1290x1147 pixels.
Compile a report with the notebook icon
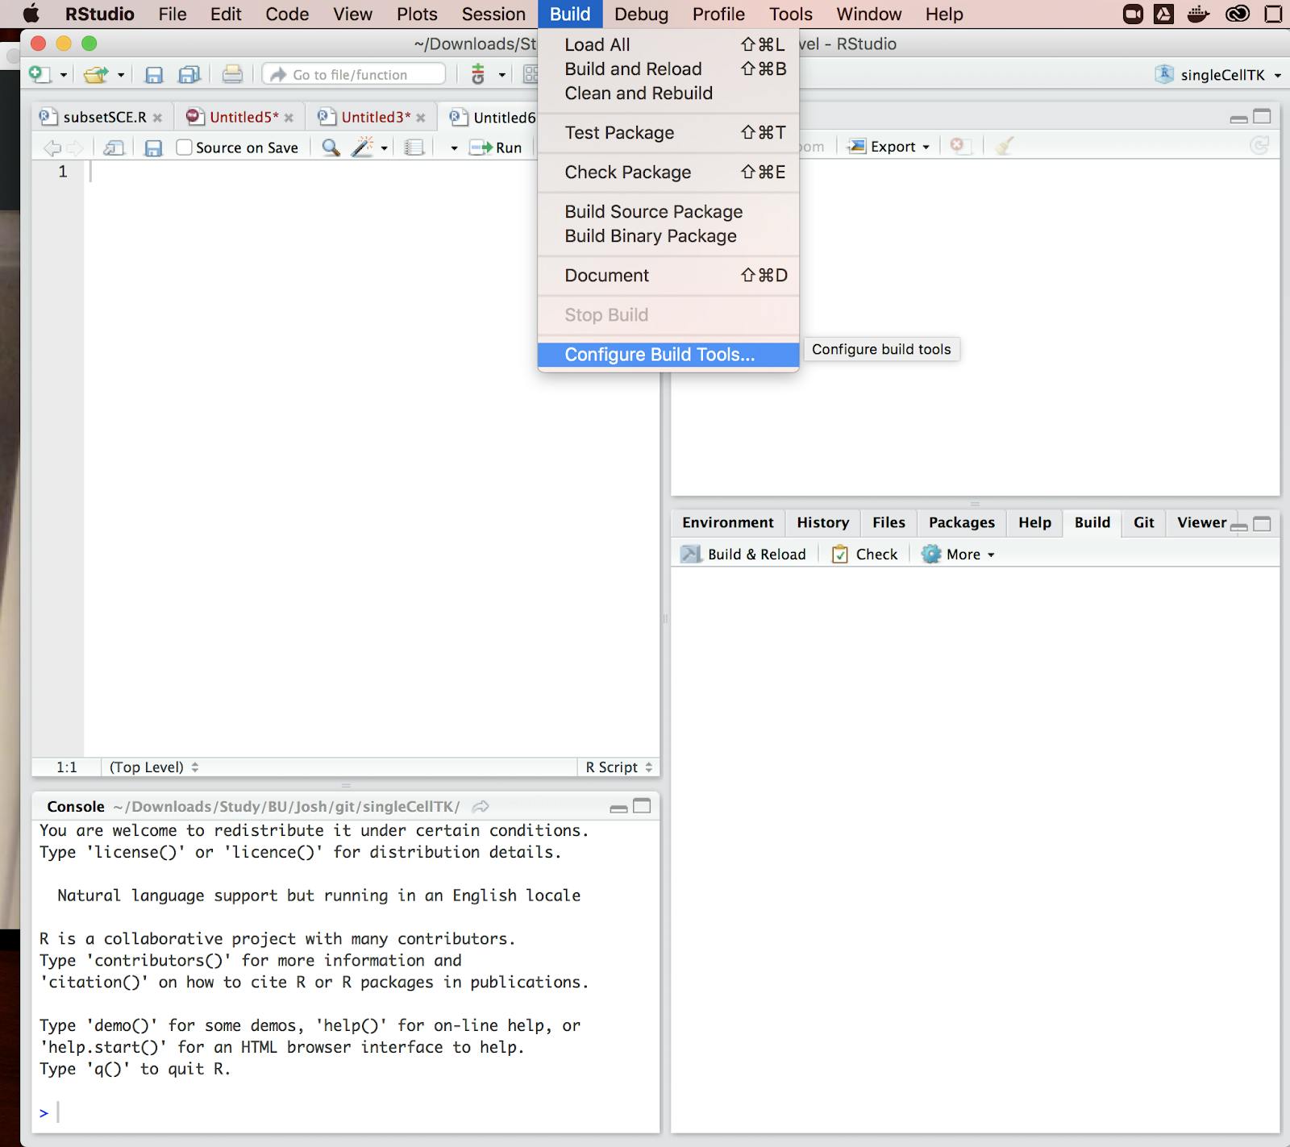(414, 148)
